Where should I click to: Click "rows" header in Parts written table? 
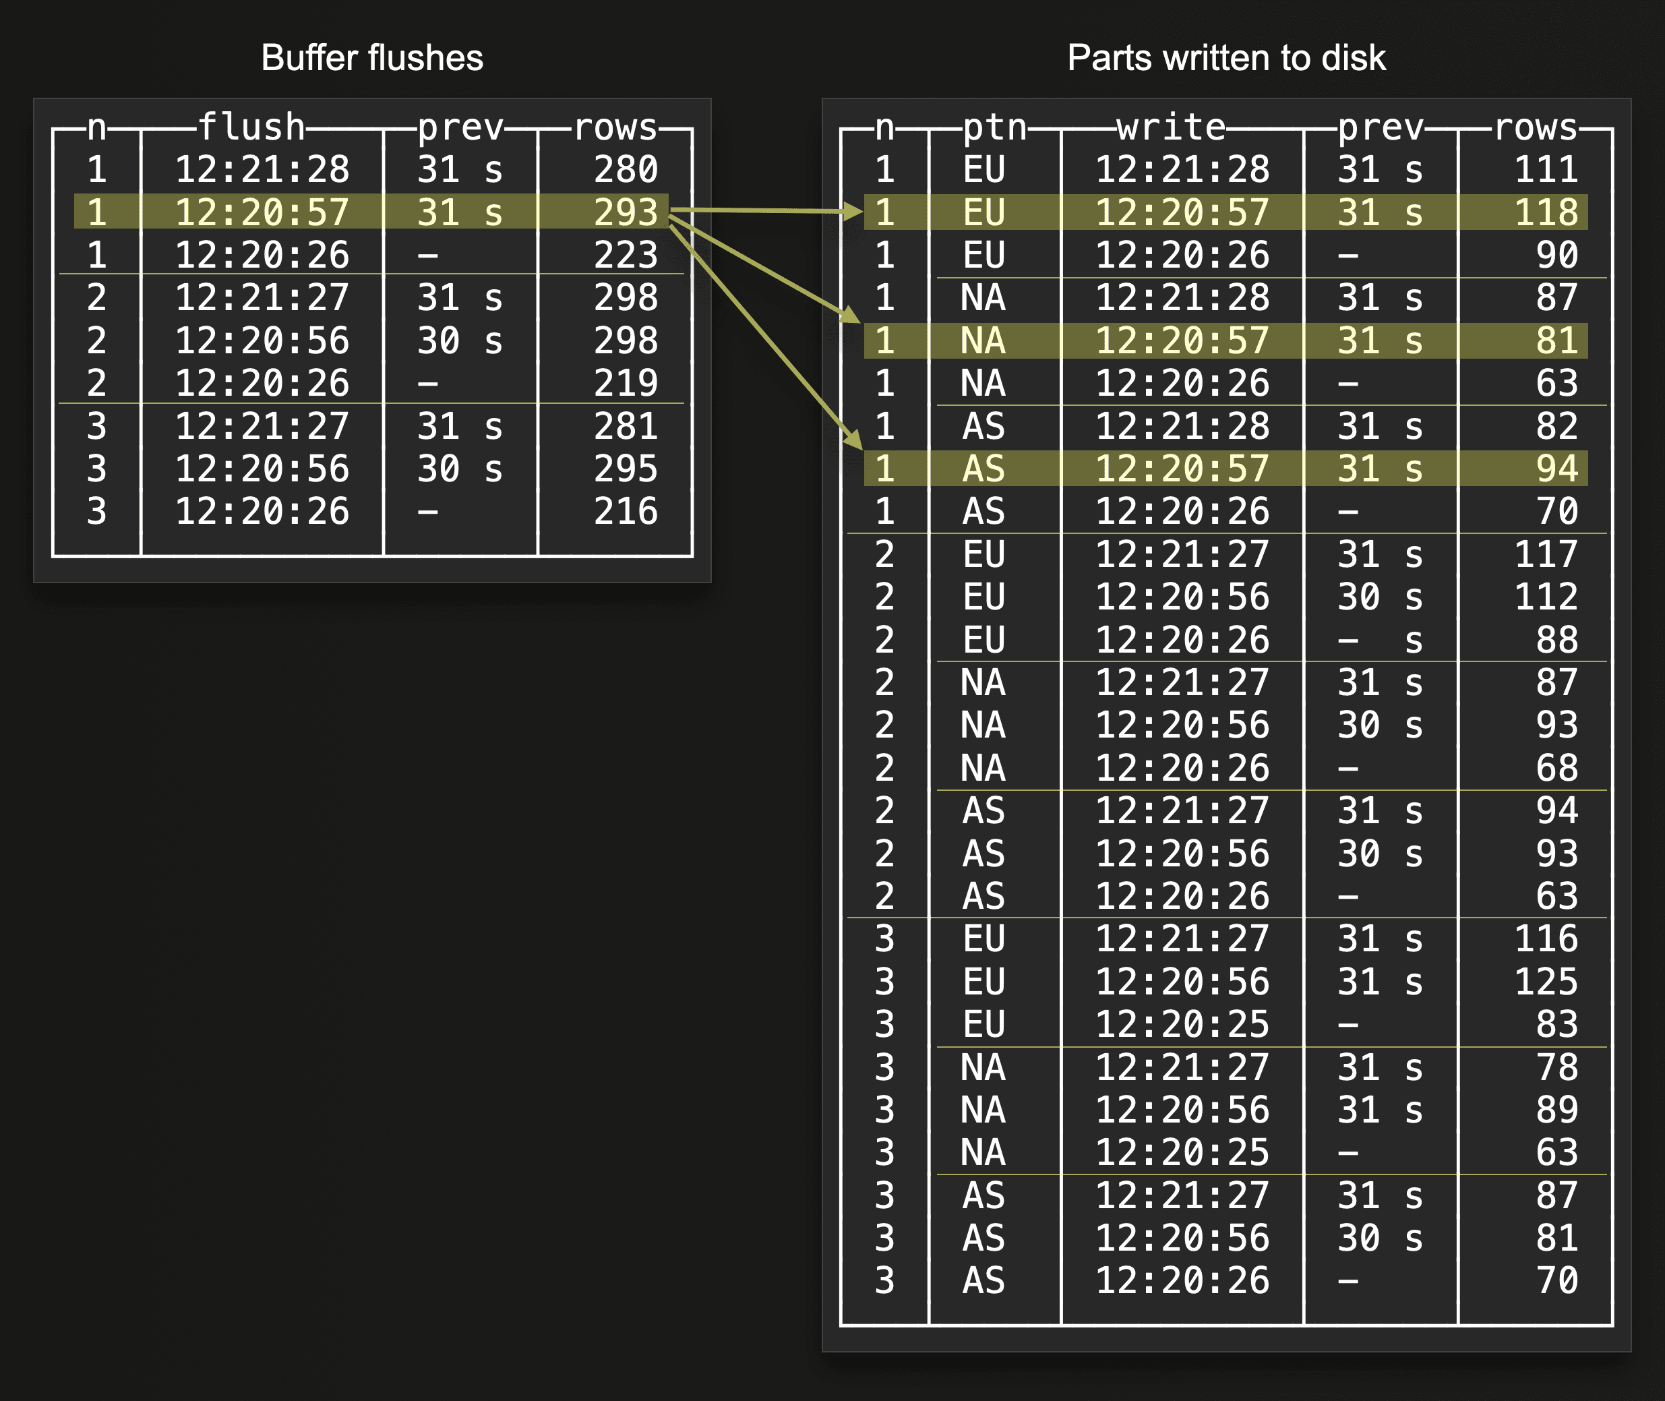[x=1536, y=127]
